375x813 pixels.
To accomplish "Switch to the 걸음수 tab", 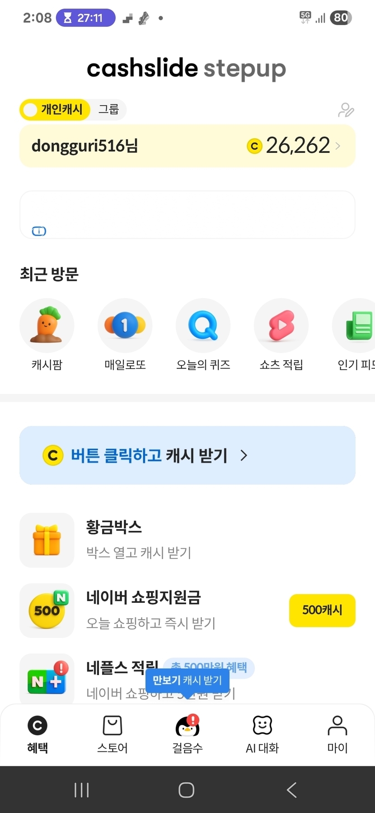I will 187,734.
